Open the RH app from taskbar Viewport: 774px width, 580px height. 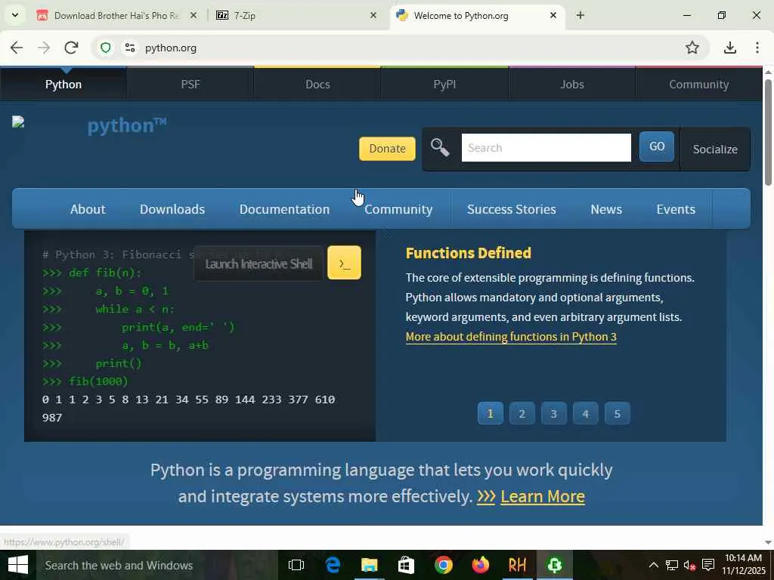[x=517, y=565]
